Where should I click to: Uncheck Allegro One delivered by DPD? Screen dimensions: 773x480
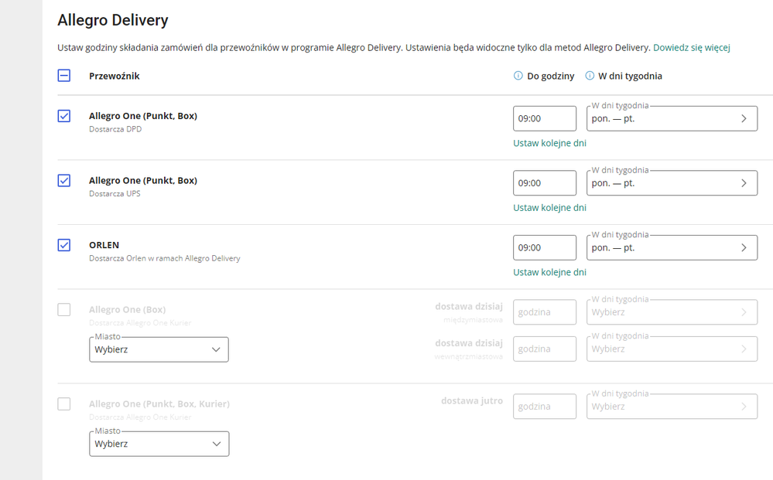[64, 116]
